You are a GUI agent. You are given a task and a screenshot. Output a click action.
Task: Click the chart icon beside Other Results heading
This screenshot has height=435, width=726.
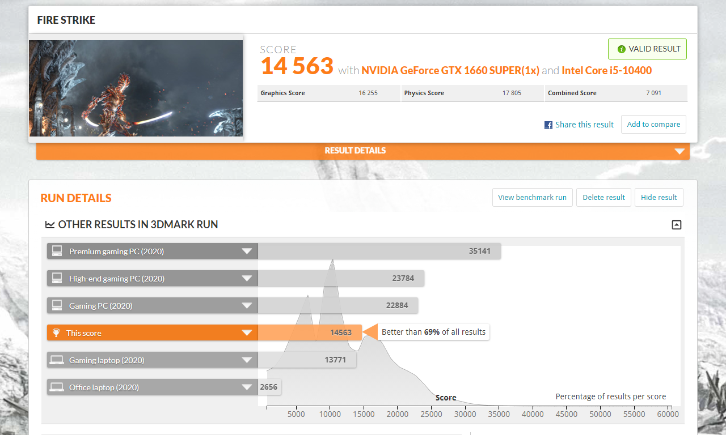[x=50, y=225]
